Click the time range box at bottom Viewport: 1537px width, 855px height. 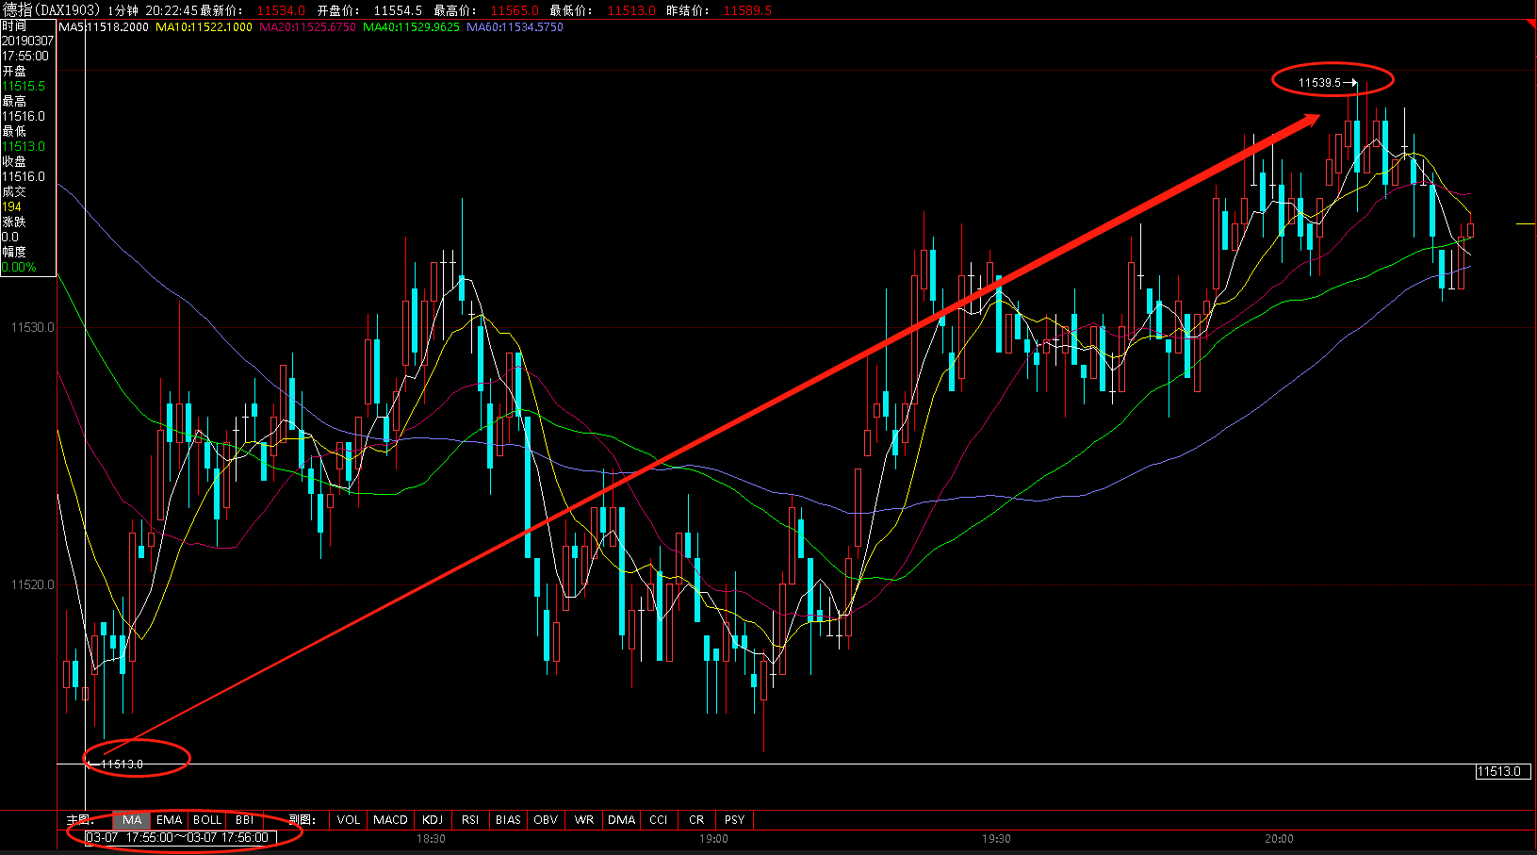pos(177,837)
